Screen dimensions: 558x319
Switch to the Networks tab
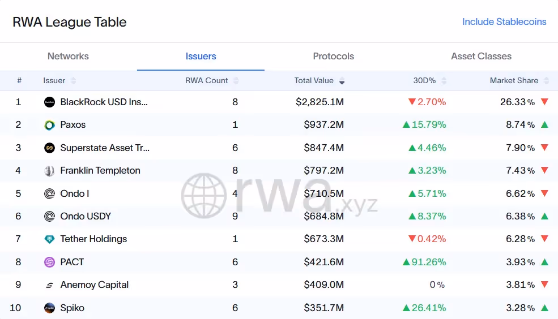pos(68,56)
